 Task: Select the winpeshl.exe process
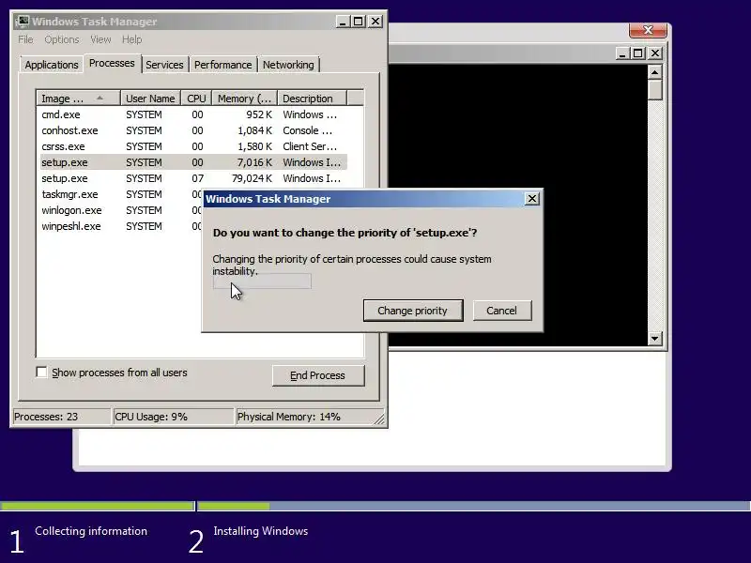121,226
